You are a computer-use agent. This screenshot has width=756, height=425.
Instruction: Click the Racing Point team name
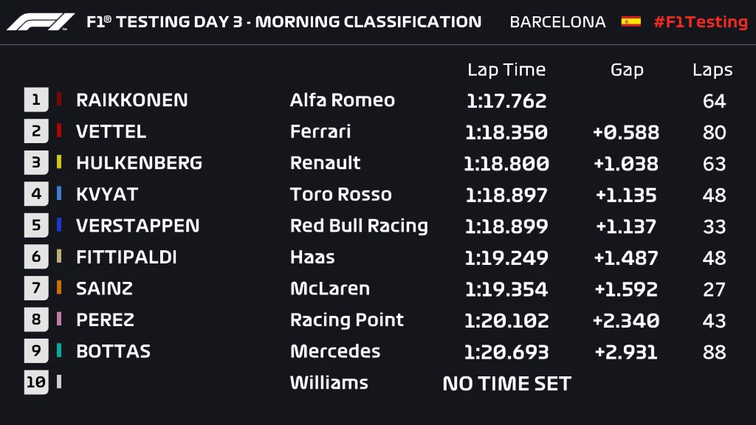click(347, 320)
